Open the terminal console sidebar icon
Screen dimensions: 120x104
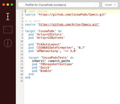point(8,30)
